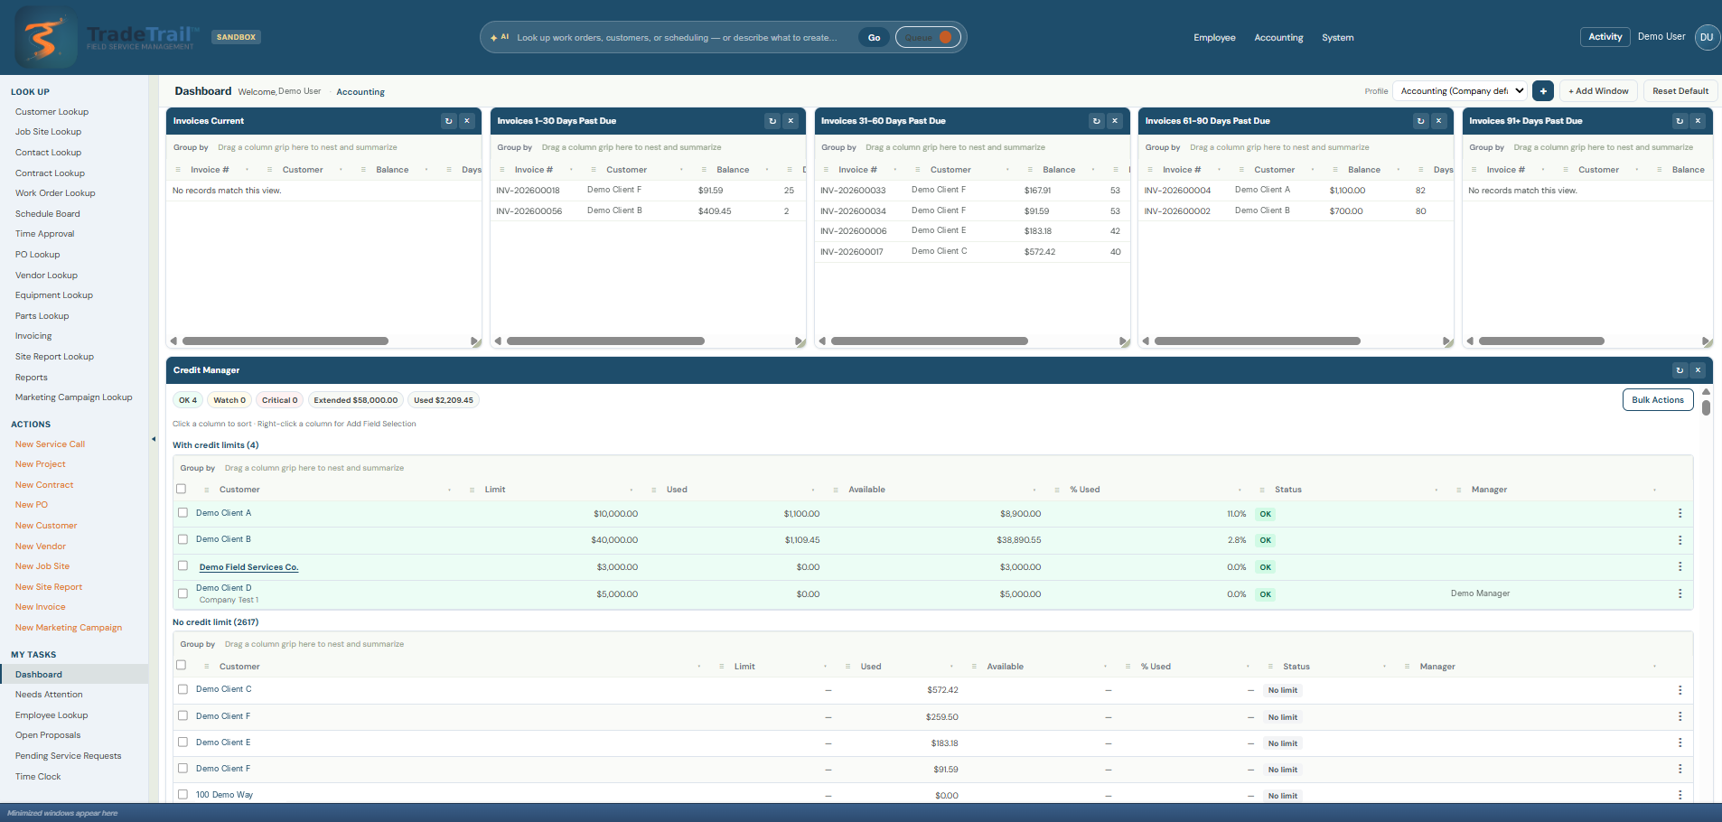Refresh the Invoices 1-30 Days Past Due window
The image size is (1722, 822).
click(772, 121)
